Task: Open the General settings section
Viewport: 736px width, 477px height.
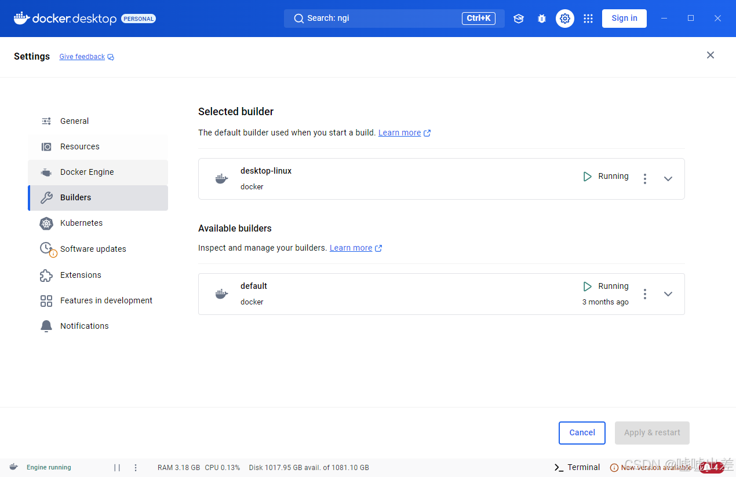Action: coord(98,121)
